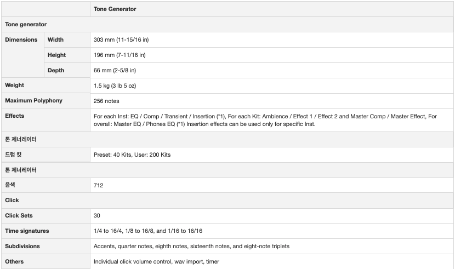Select the Others row label

[15, 262]
